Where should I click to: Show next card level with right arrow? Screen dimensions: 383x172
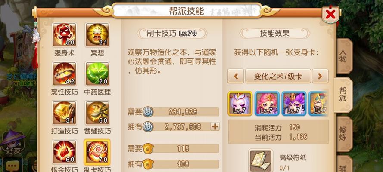[320, 76]
